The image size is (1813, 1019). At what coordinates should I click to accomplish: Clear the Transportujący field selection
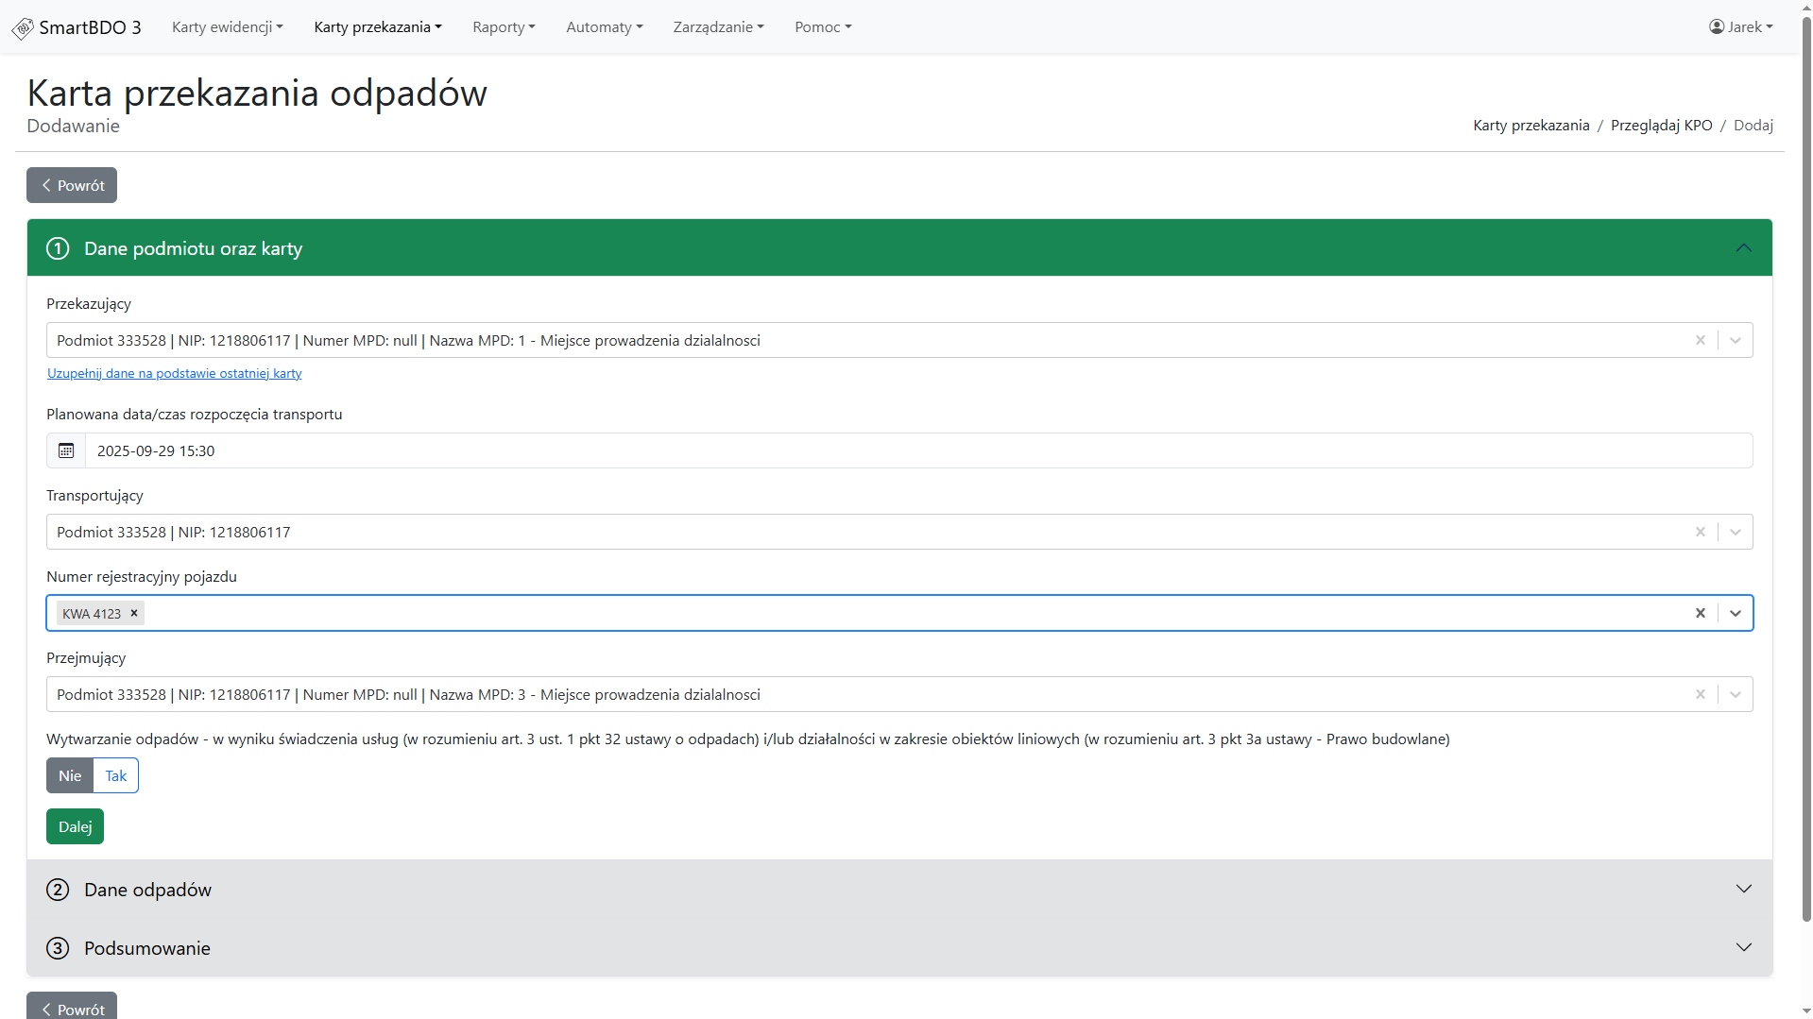click(1700, 532)
